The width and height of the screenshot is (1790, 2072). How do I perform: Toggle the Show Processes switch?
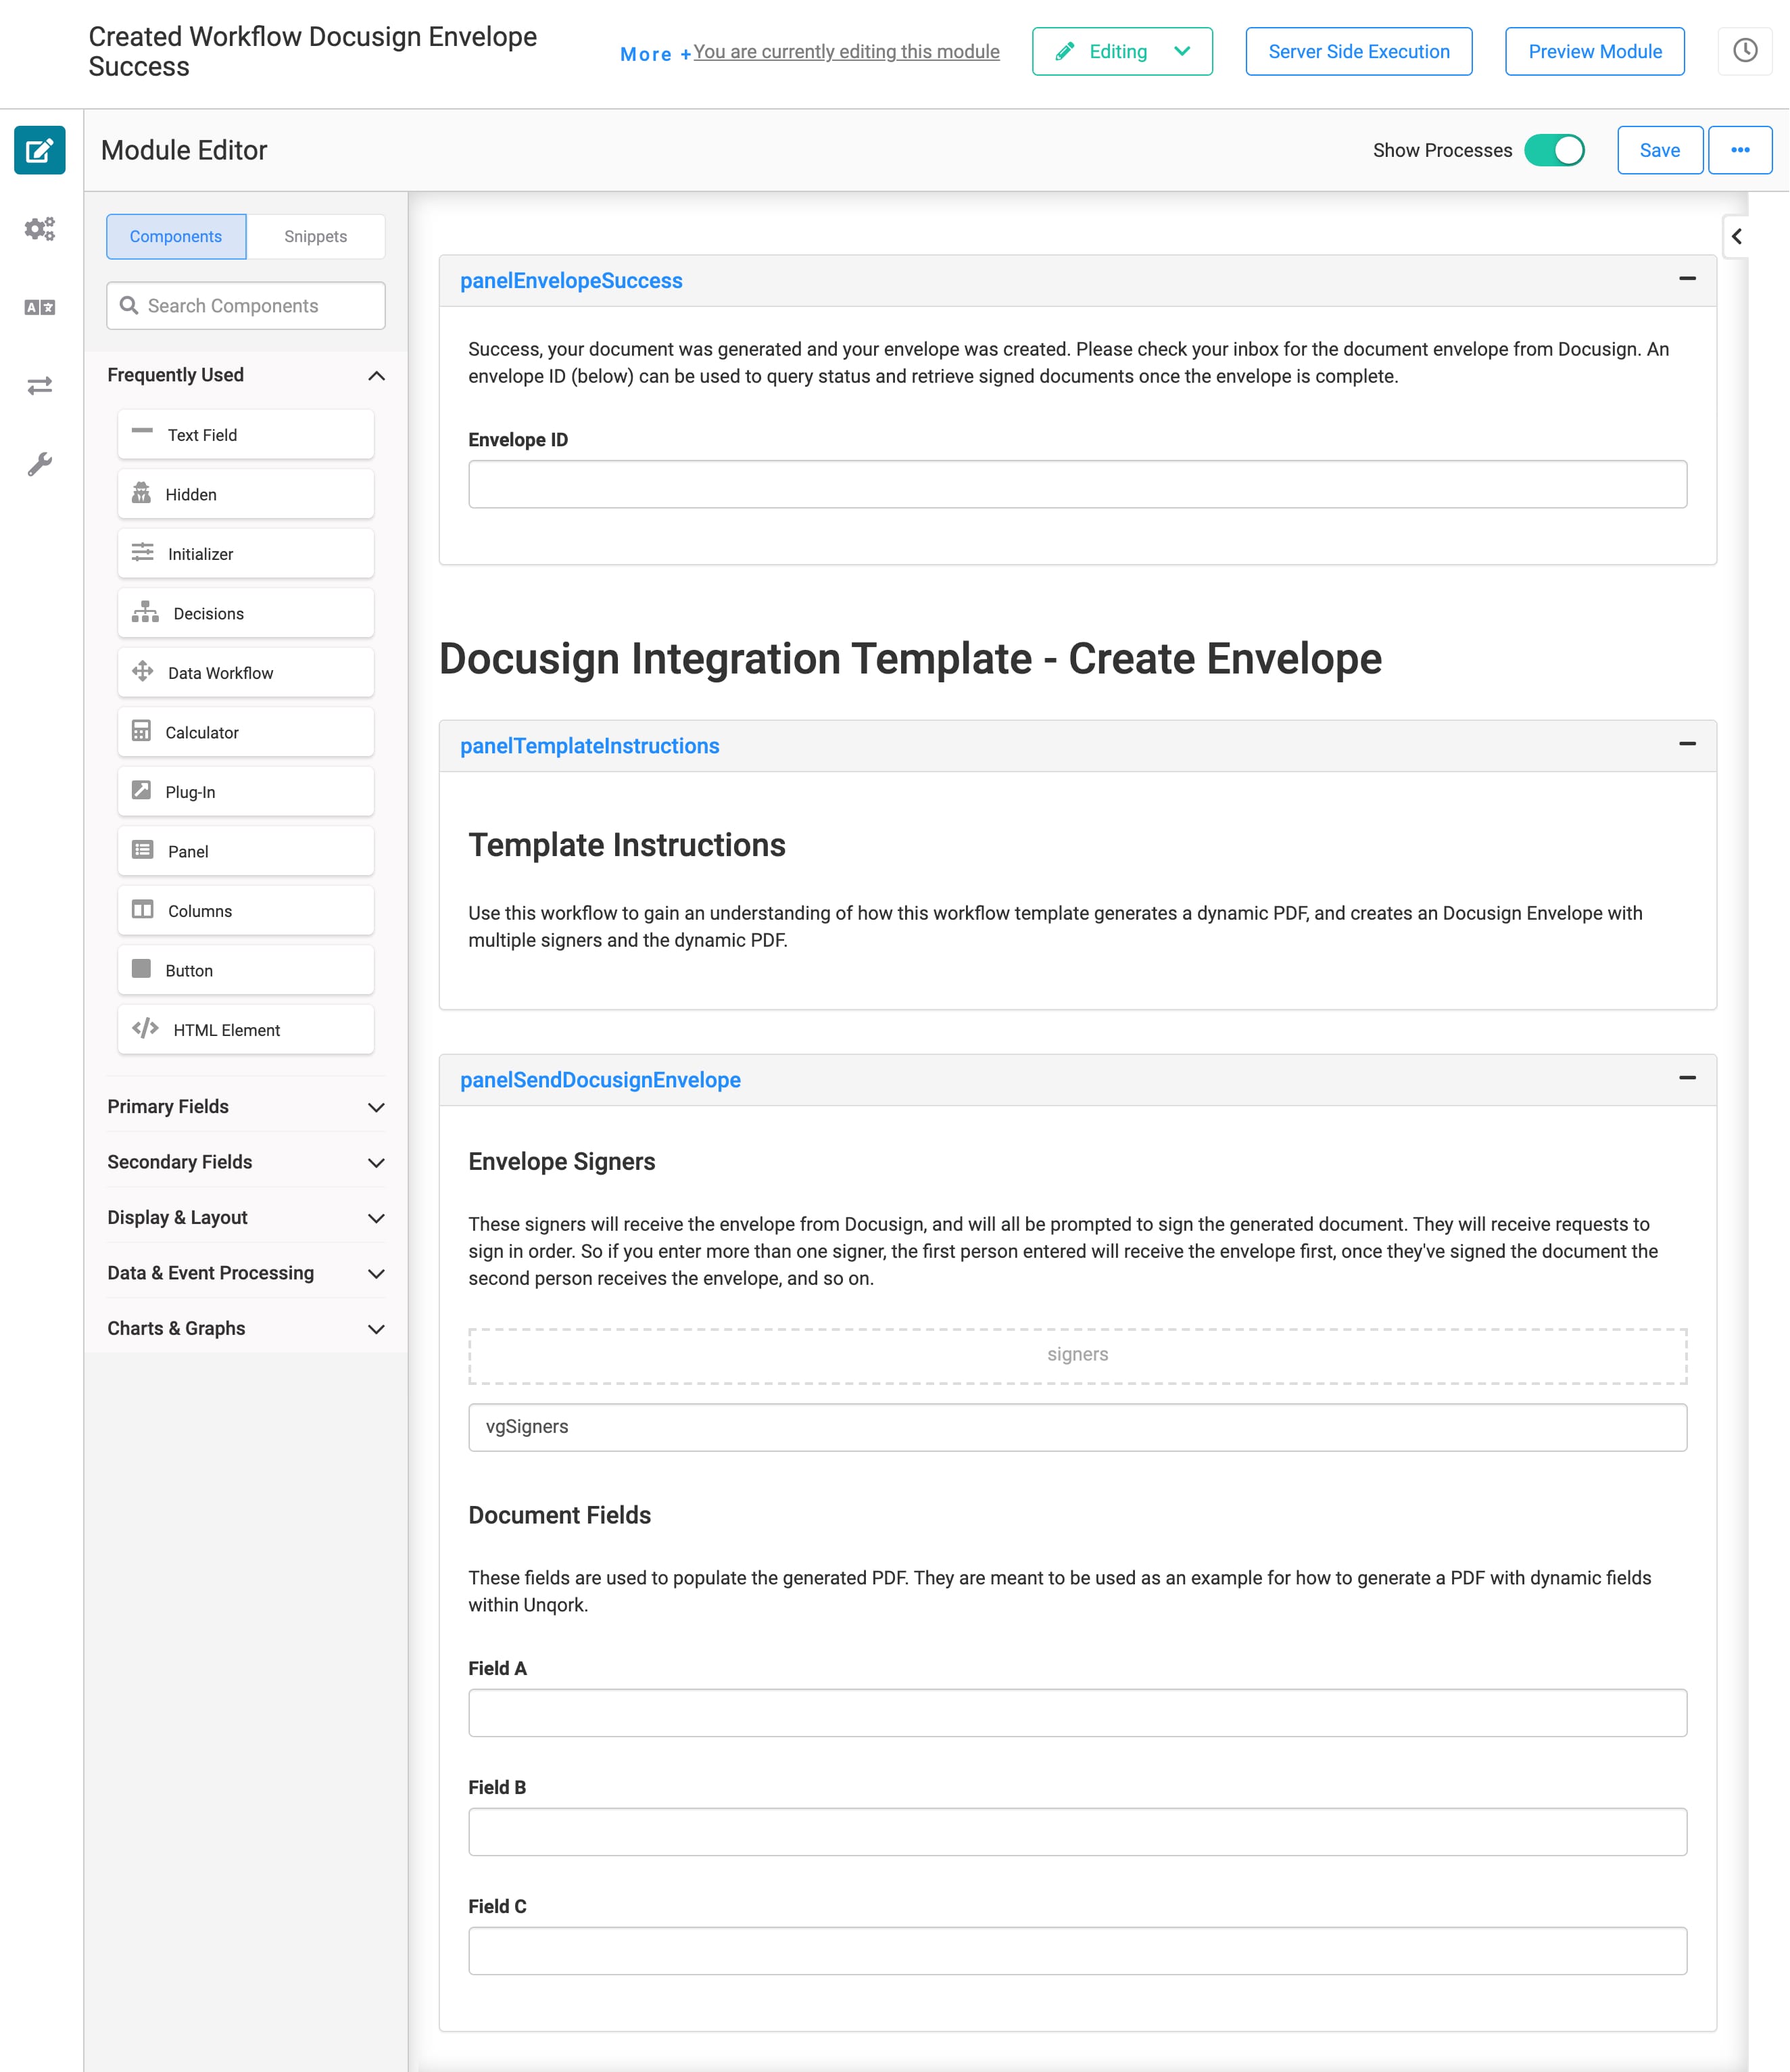point(1555,150)
